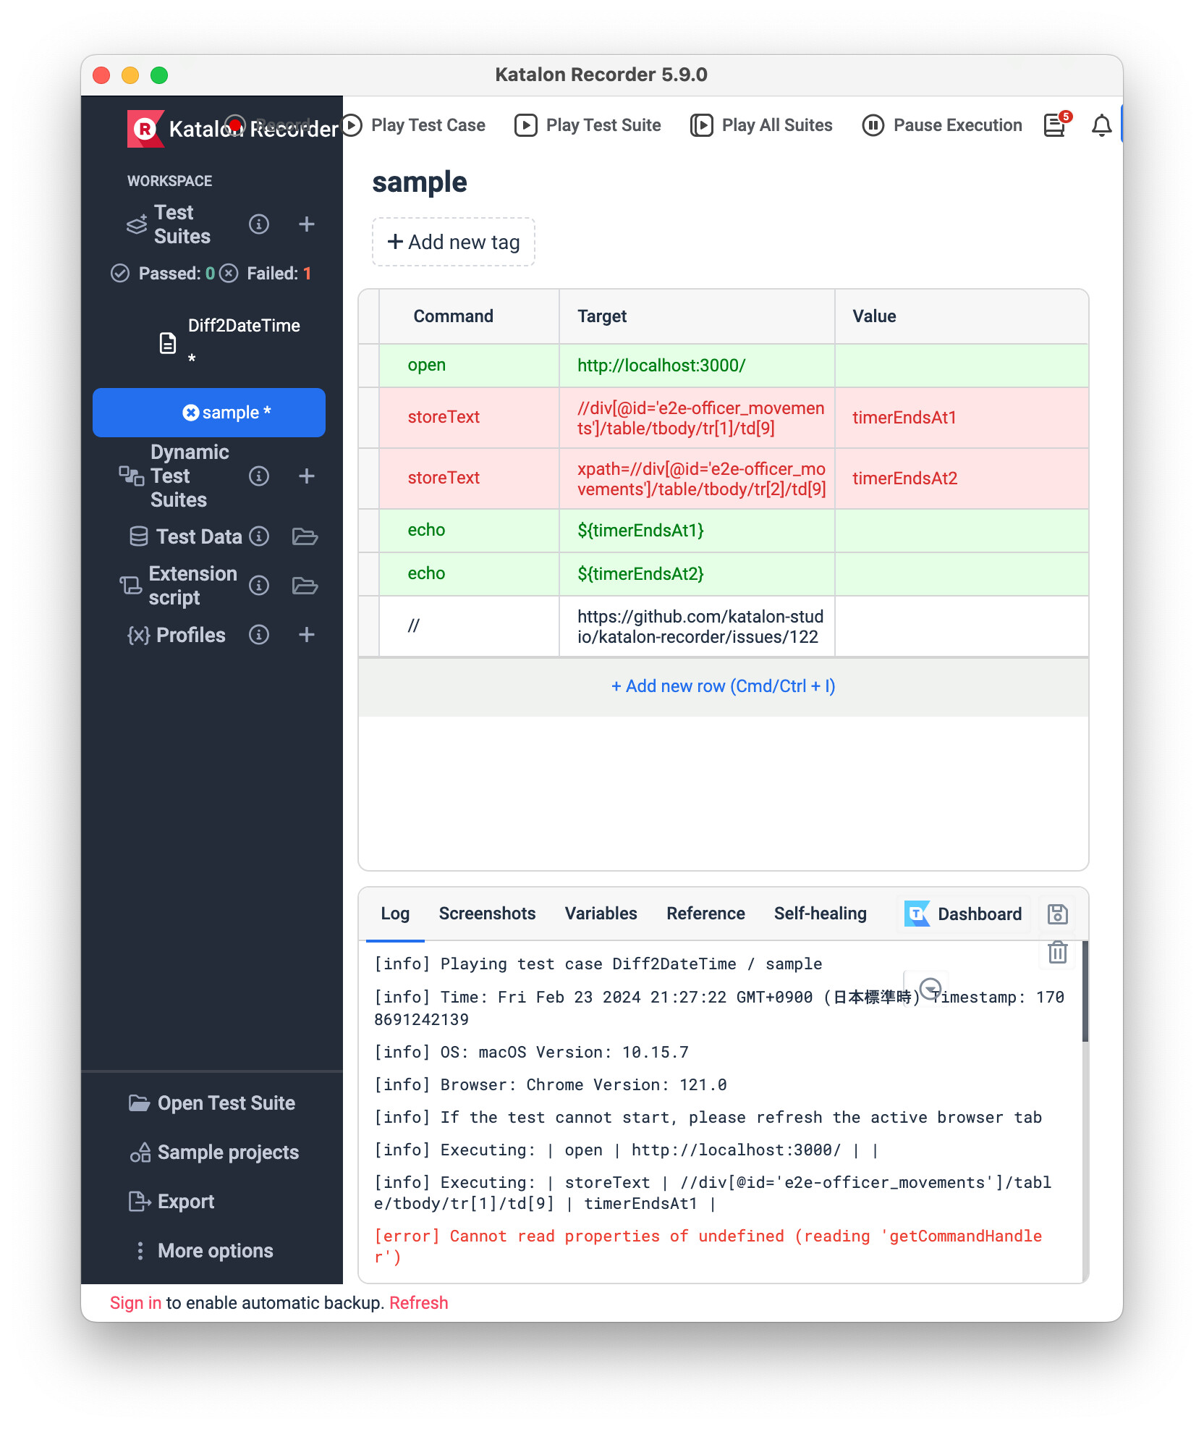Screen dimensions: 1204x1429
Task: Select the Diff2DateTime test suite
Action: (x=229, y=341)
